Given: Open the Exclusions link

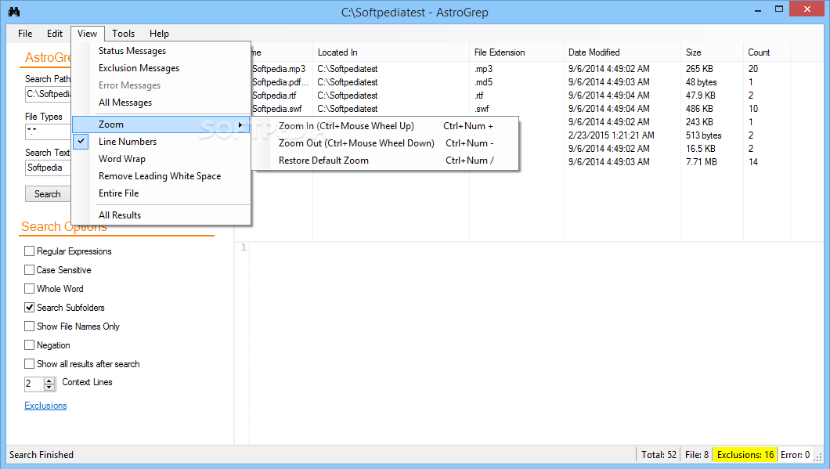Looking at the screenshot, I should [45, 406].
